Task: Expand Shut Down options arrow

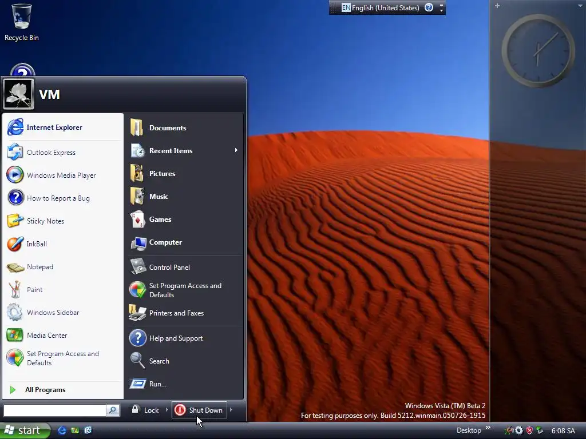Action: [x=231, y=409]
